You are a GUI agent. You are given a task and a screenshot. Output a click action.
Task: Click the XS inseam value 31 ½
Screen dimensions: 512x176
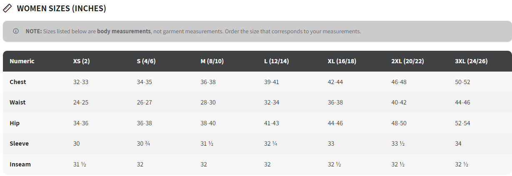click(x=80, y=164)
